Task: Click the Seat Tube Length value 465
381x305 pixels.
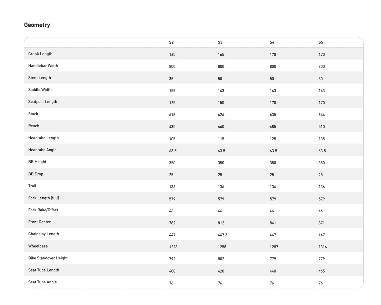Action: [x=321, y=271]
